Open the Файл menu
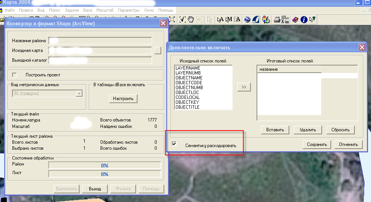 click(9, 10)
